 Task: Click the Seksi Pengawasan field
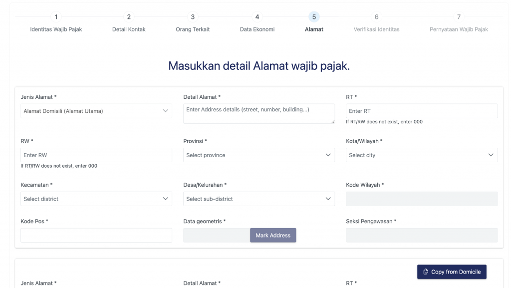[422, 235]
